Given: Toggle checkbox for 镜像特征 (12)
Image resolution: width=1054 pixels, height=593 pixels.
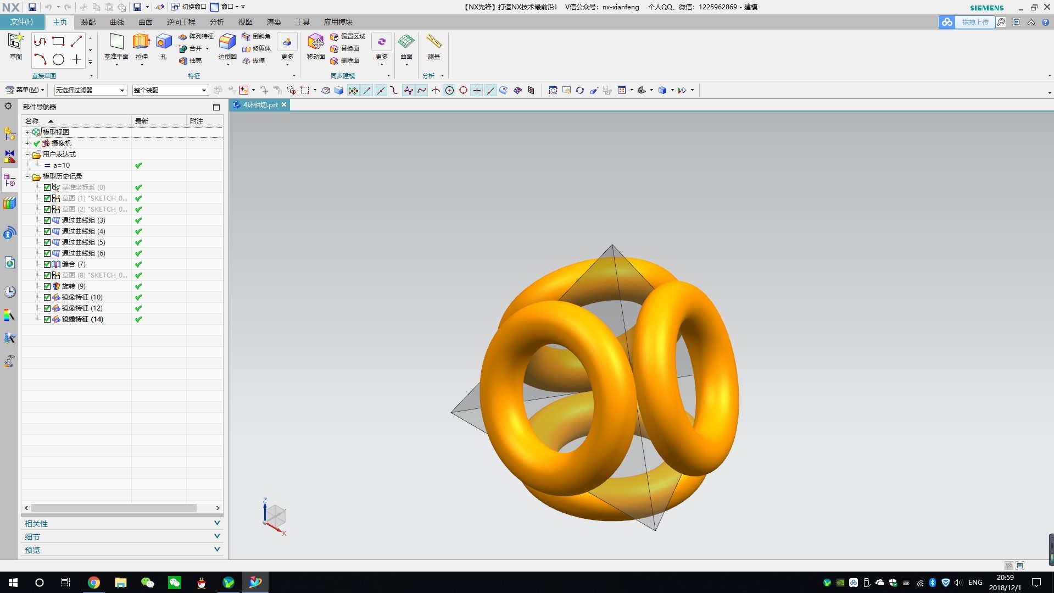Looking at the screenshot, I should click(x=47, y=308).
